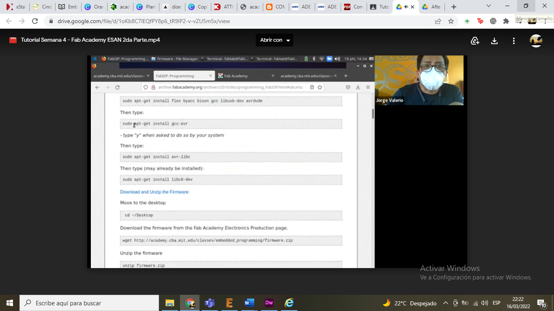Switch to the PDF Con tab
The image size is (554, 311).
[354, 7]
